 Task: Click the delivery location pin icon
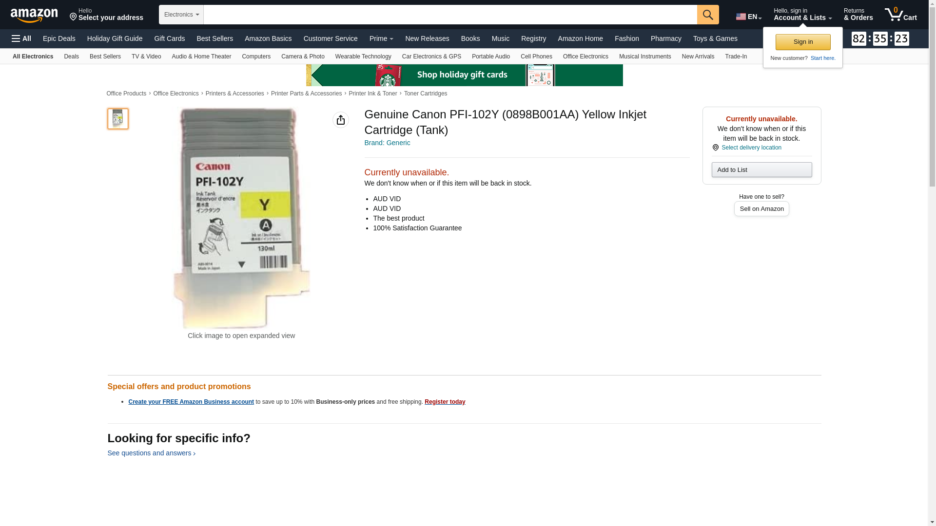point(716,148)
